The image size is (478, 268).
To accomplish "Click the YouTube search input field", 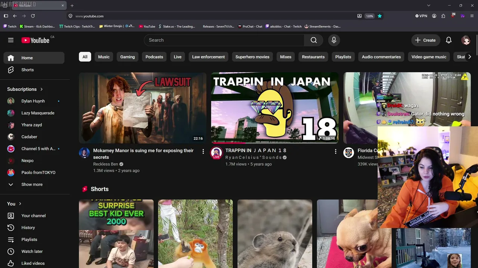I will pos(224,40).
